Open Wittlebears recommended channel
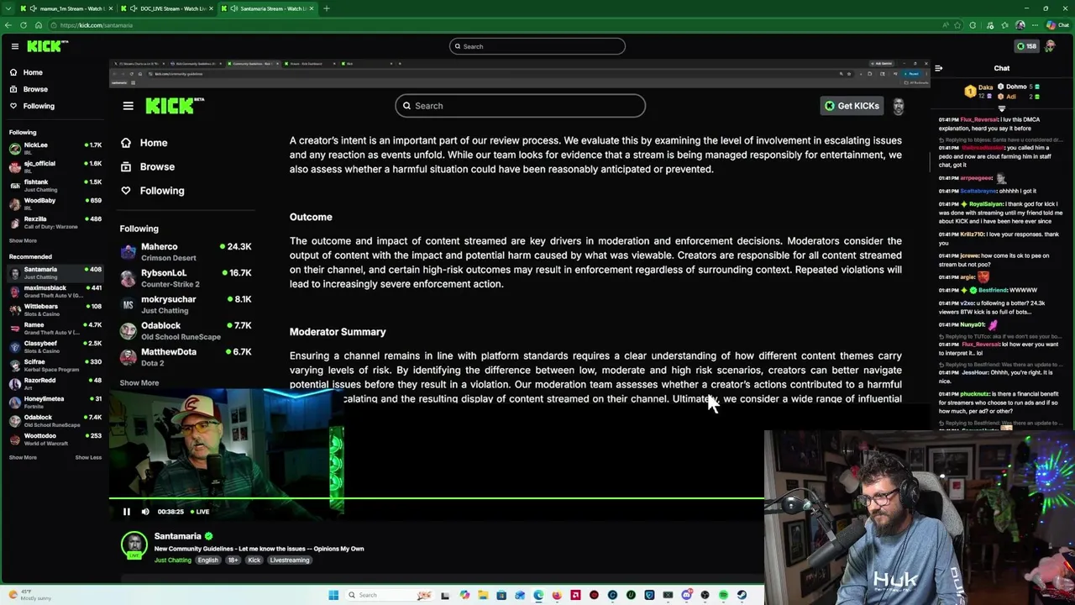The height and width of the screenshot is (605, 1075). [55, 310]
